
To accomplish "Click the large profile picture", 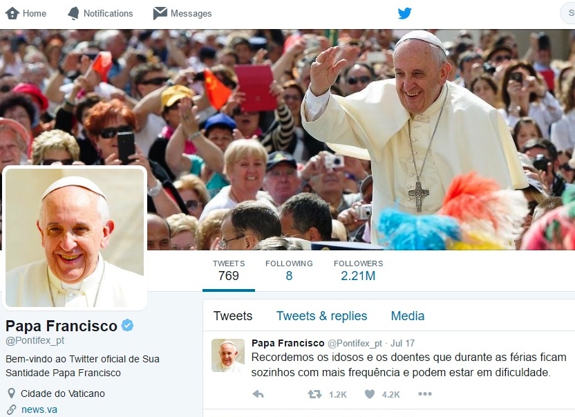I will coord(75,237).
